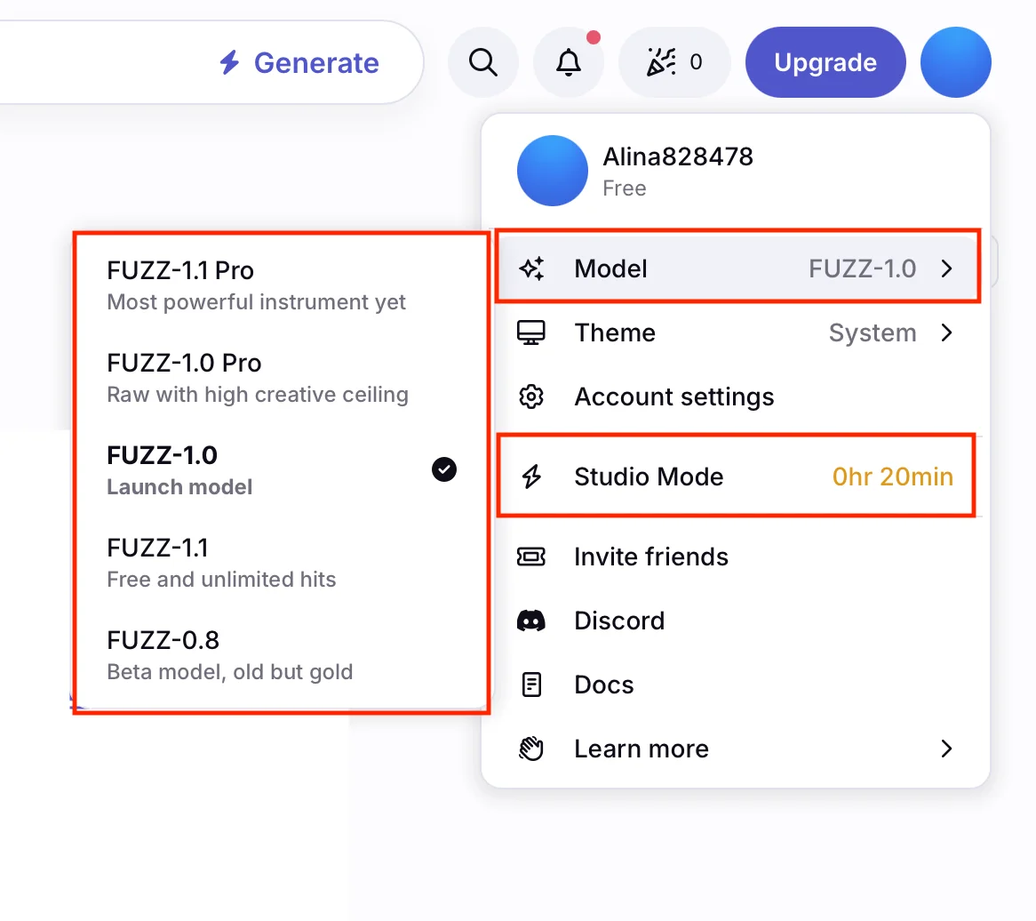Click the Docs document icon
This screenshot has height=921, width=1036.
pos(531,685)
